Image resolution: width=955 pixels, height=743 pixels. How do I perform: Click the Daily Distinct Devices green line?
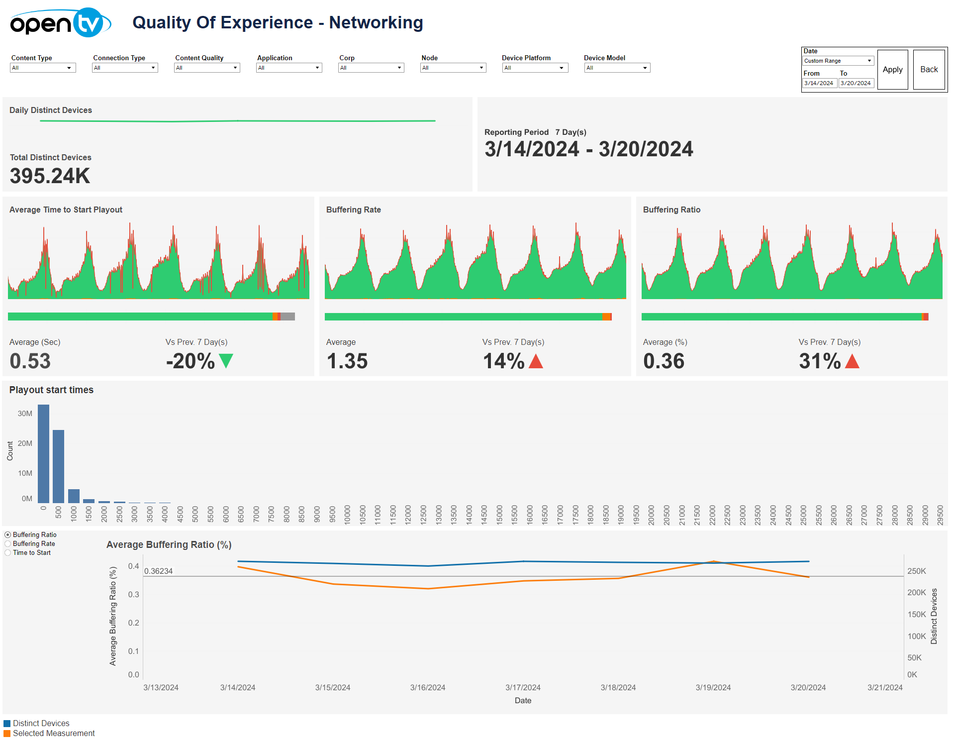coord(238,121)
